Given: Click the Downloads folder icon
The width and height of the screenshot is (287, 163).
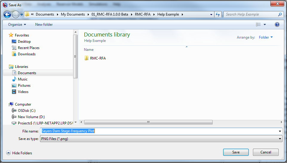Looking at the screenshot, I should [14, 54].
